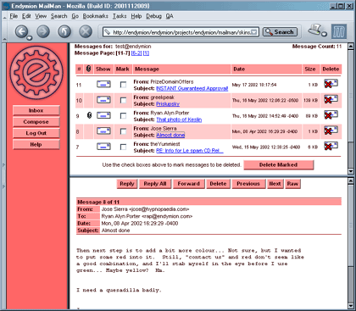The width and height of the screenshot is (356, 311).
Task: Click attachment paperclip on message 9
Action: coord(89,115)
